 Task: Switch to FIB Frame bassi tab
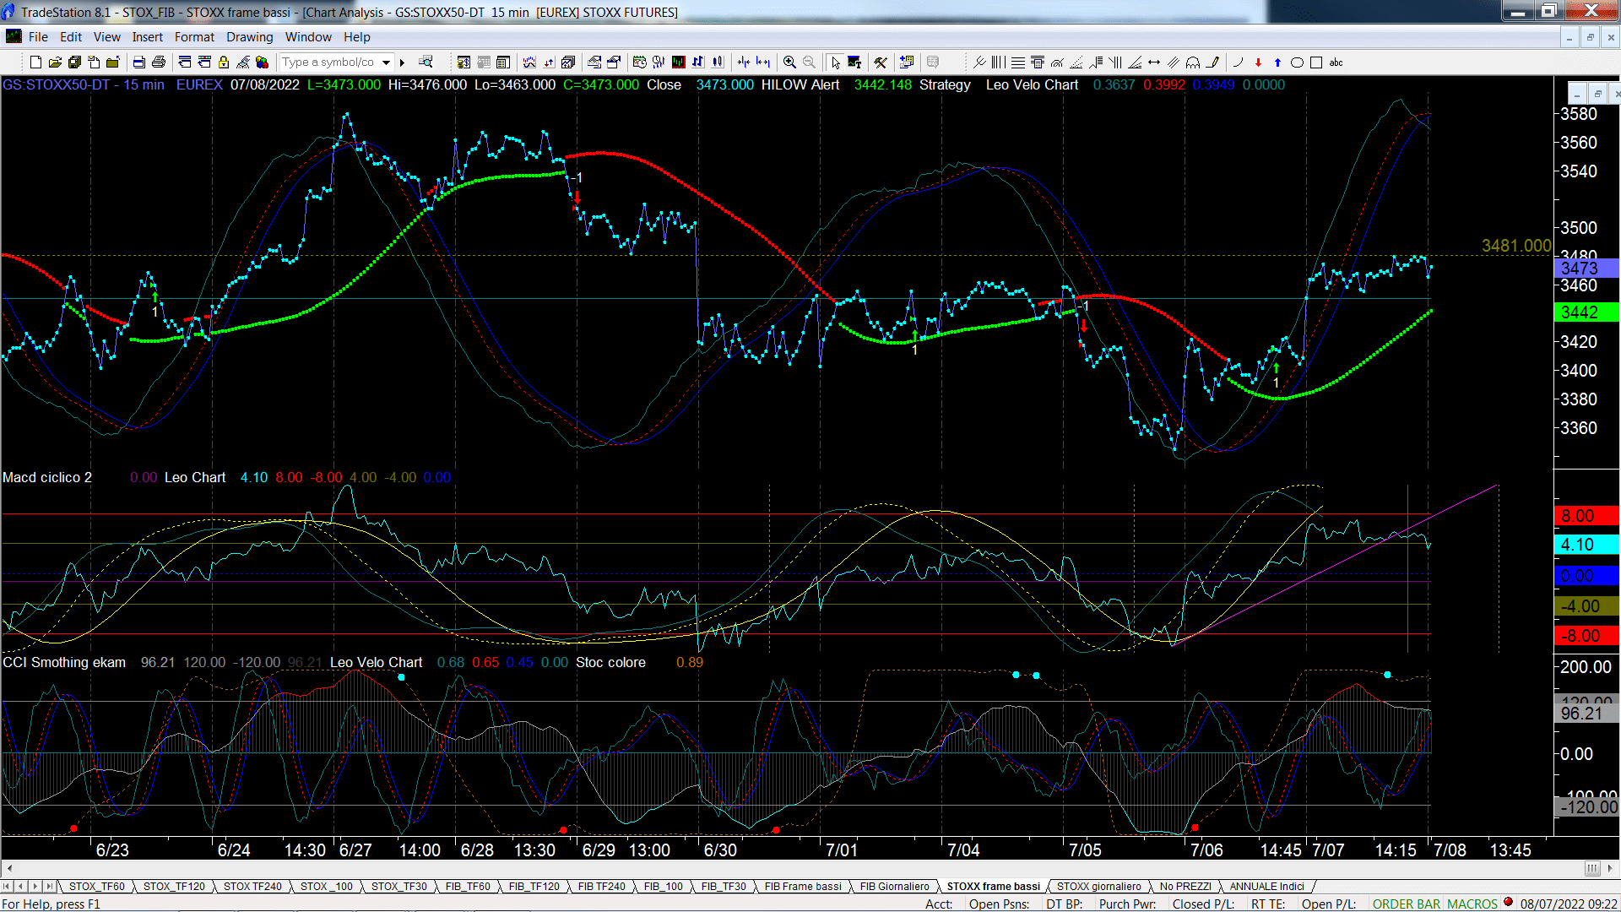point(803,887)
